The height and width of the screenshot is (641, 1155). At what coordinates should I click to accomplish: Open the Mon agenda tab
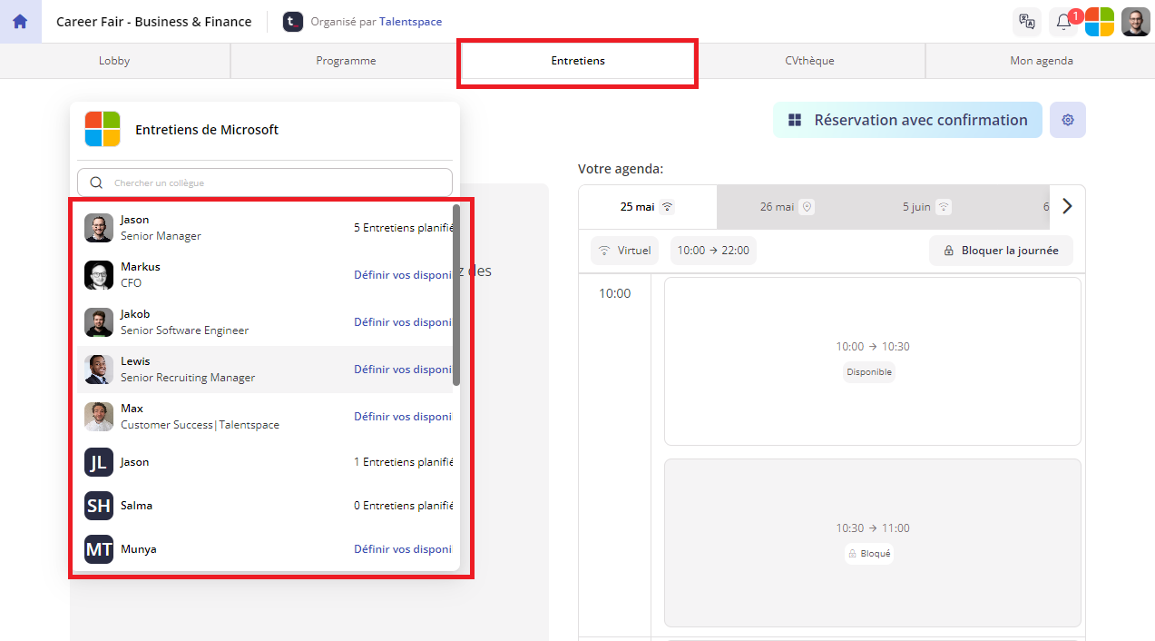pos(1041,61)
